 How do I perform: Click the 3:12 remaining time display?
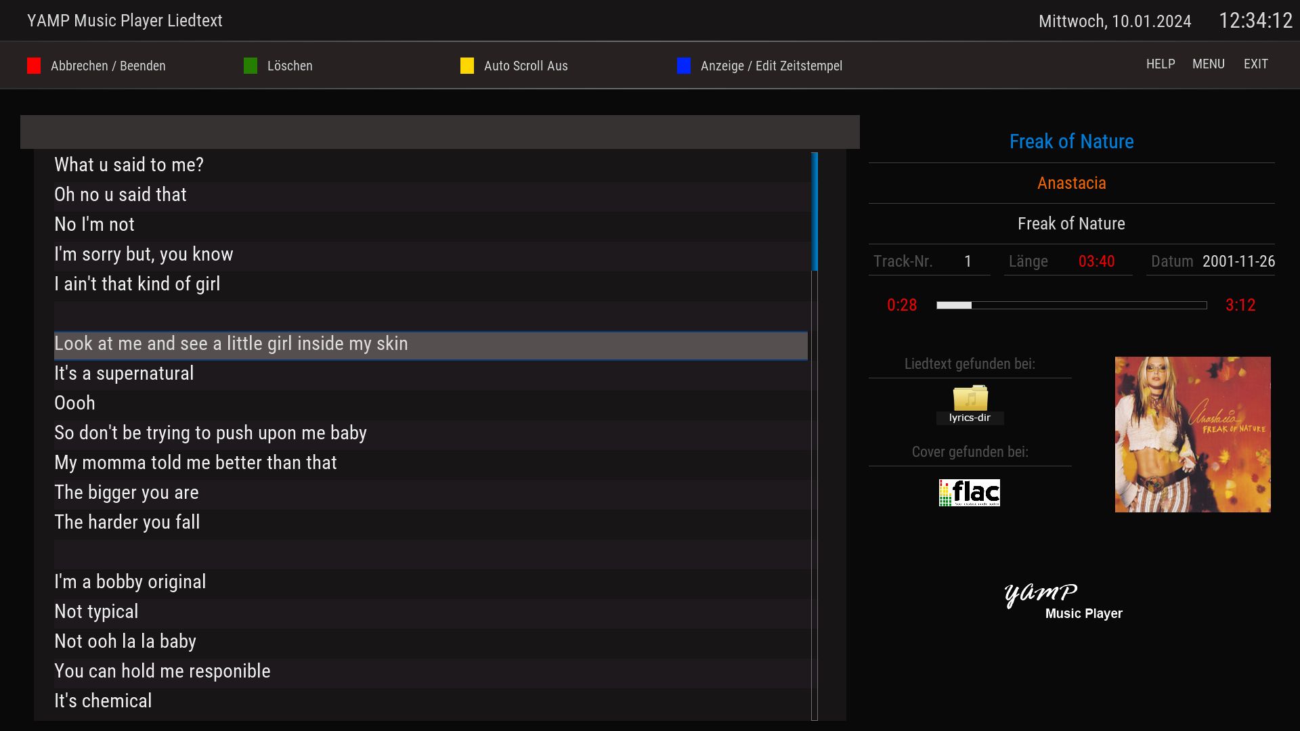click(1240, 305)
